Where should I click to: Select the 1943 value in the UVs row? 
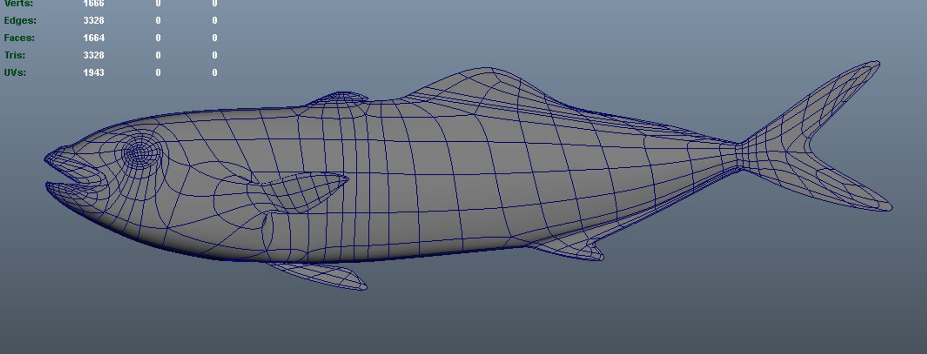(94, 73)
